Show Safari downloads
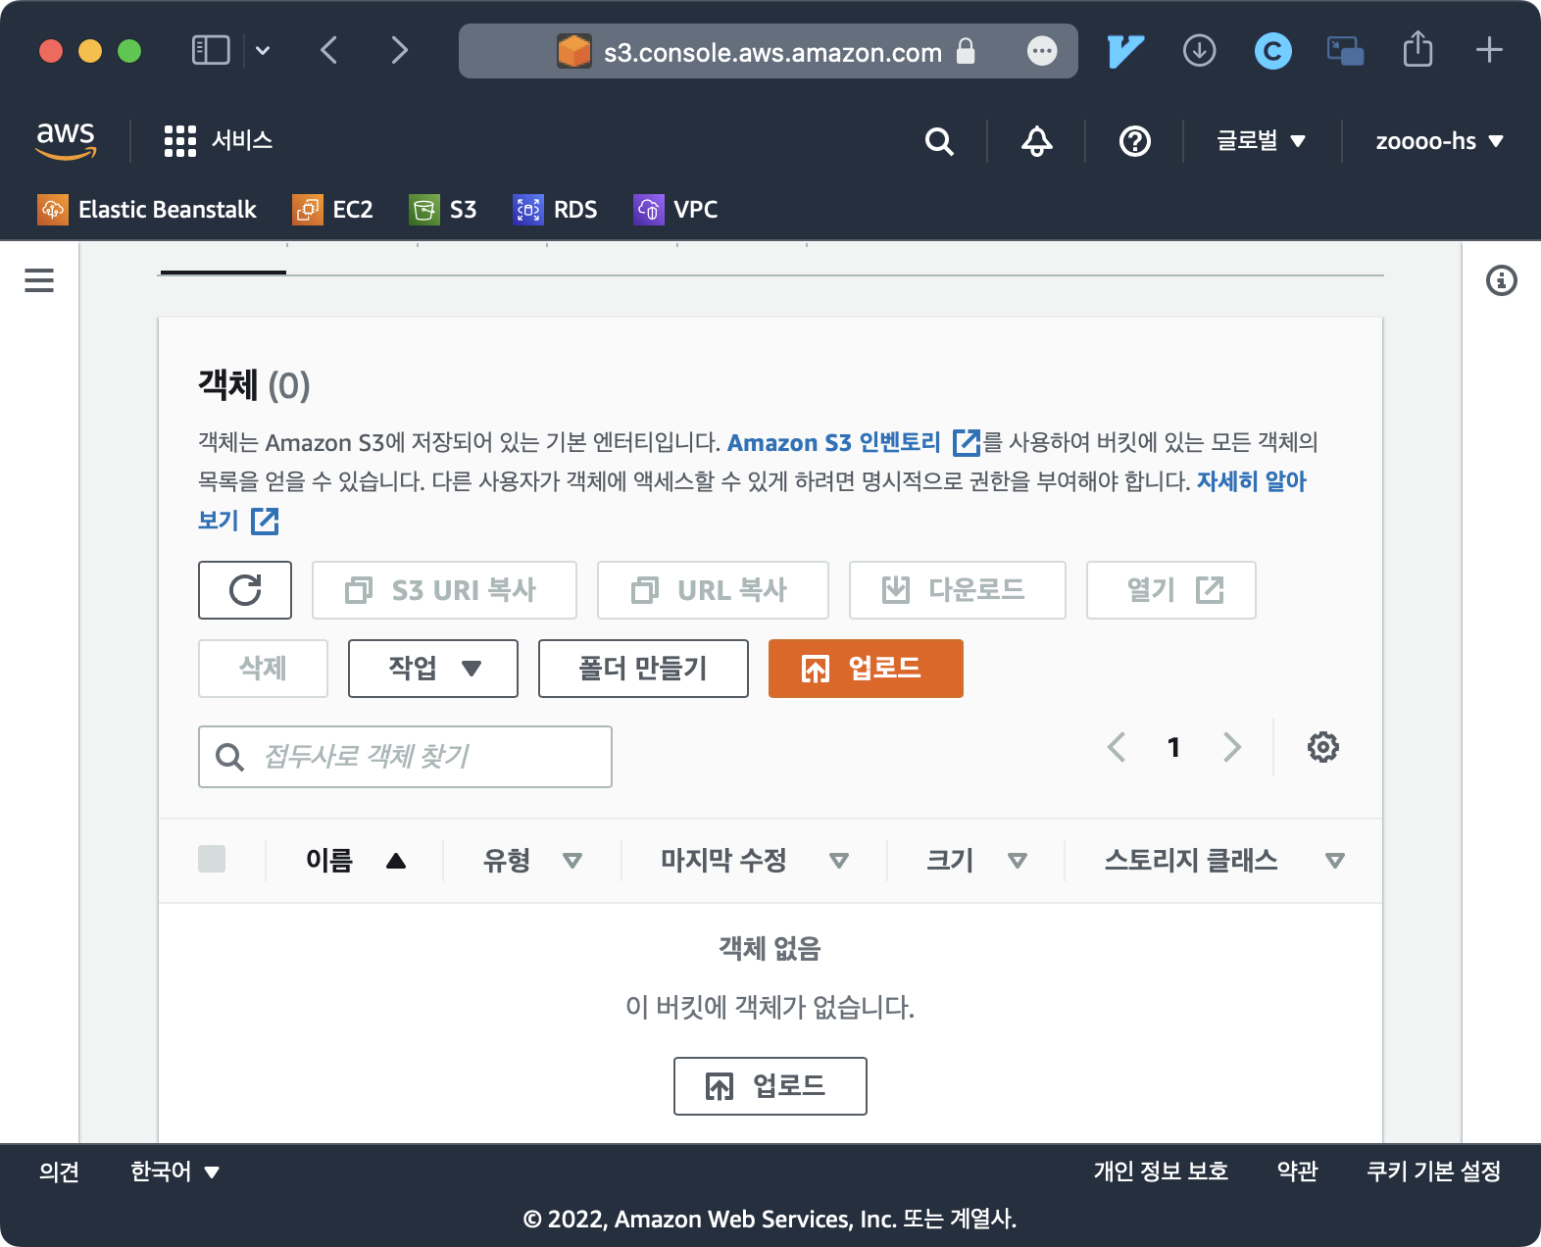The image size is (1541, 1247). pos(1199,50)
